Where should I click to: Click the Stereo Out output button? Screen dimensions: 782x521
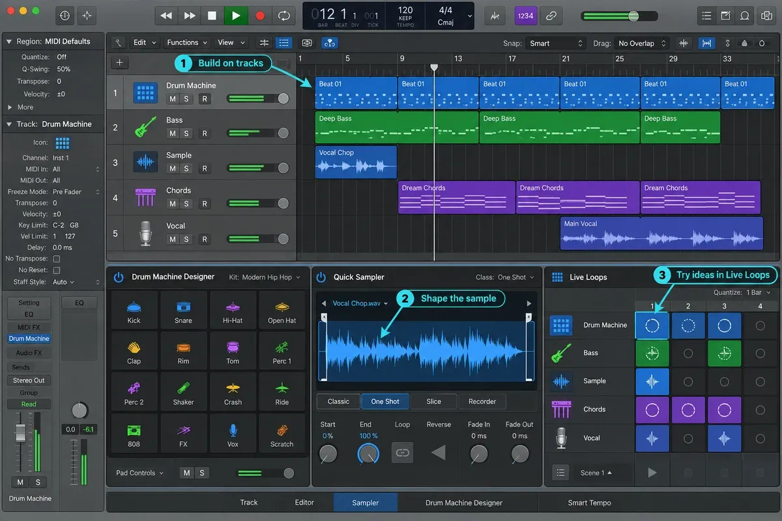pyautogui.click(x=29, y=380)
